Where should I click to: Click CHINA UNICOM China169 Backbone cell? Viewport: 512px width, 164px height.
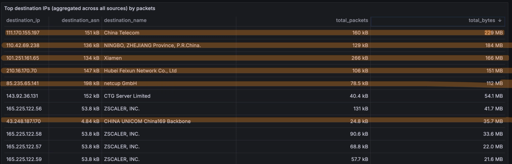click(147, 121)
